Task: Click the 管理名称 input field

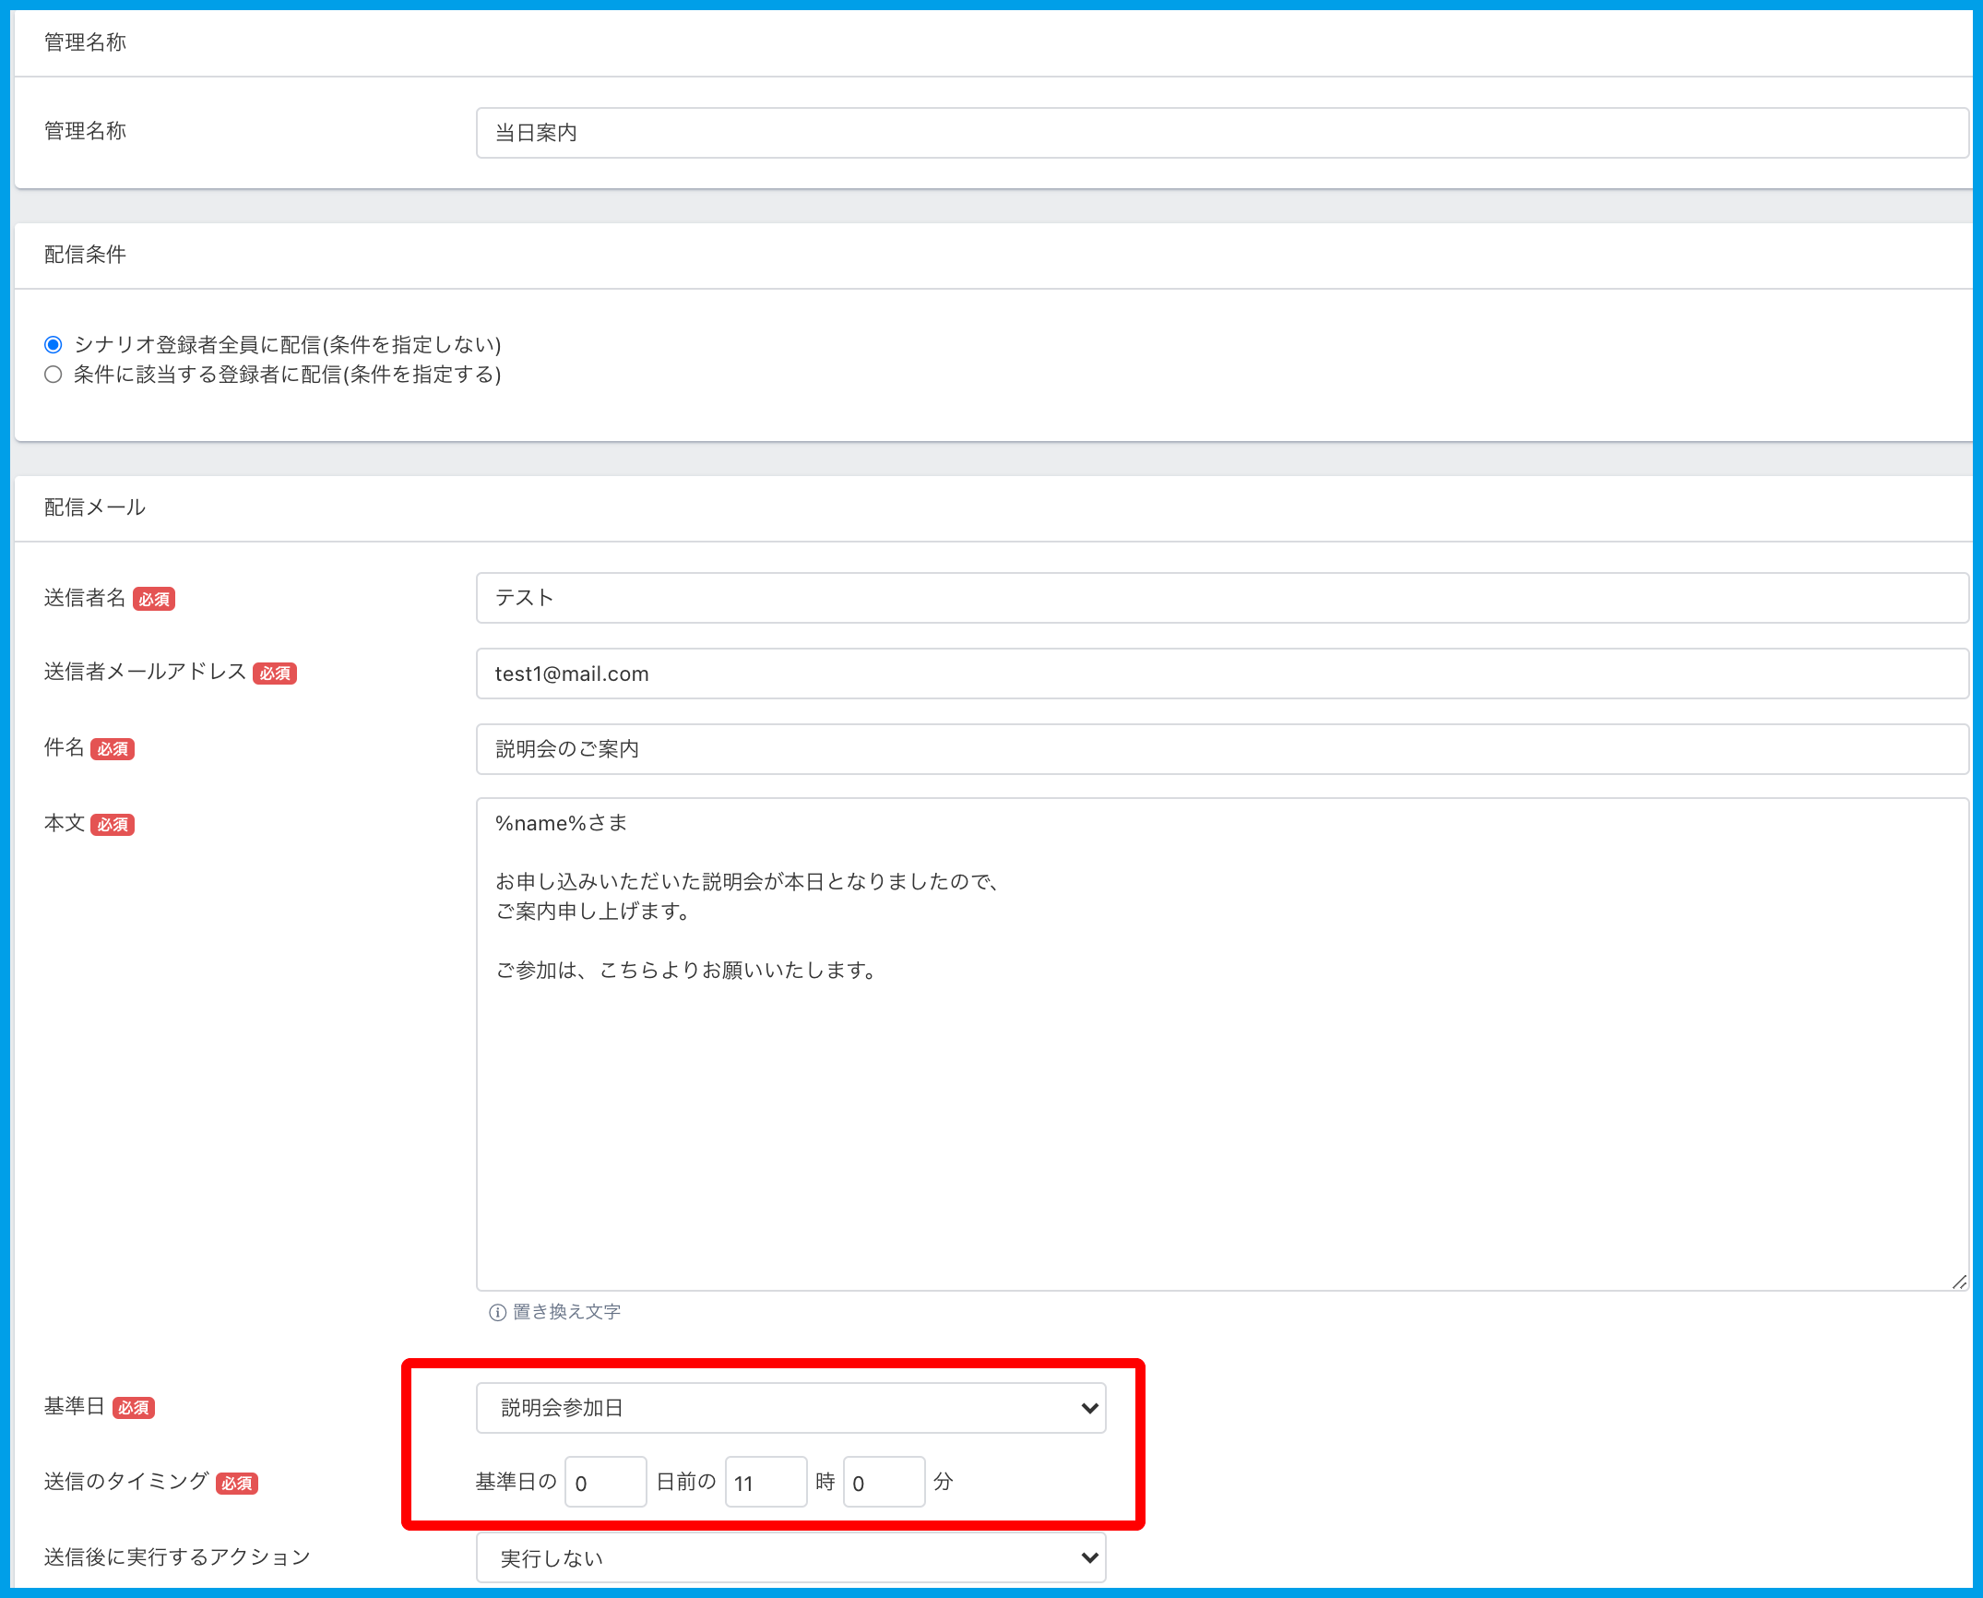Action: click(x=1221, y=133)
